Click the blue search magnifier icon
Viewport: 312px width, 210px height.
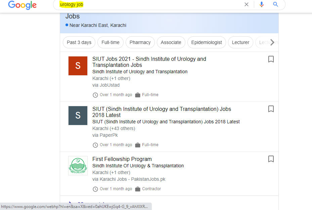(275, 4)
